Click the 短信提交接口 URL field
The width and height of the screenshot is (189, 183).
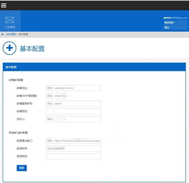click(73, 141)
